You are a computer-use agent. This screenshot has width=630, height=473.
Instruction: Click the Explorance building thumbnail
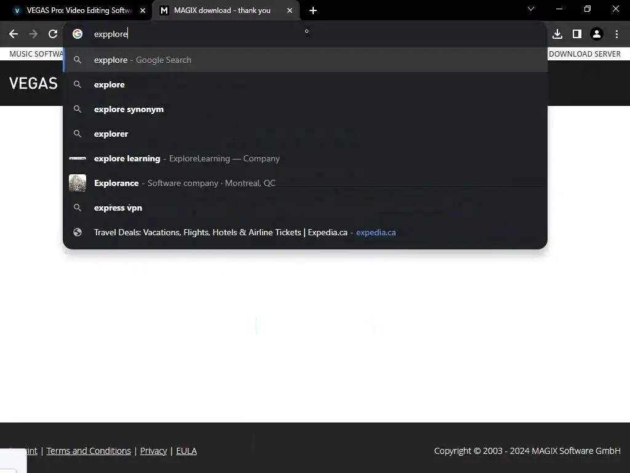tap(78, 183)
